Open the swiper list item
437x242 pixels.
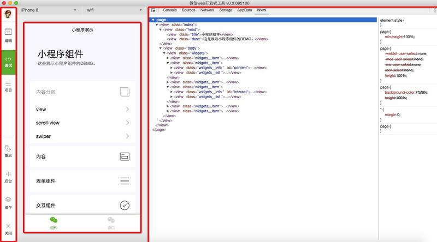click(x=82, y=136)
